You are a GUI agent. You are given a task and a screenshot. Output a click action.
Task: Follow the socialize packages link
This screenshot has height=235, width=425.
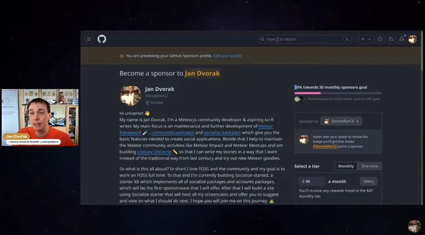pyautogui.click(x=222, y=133)
